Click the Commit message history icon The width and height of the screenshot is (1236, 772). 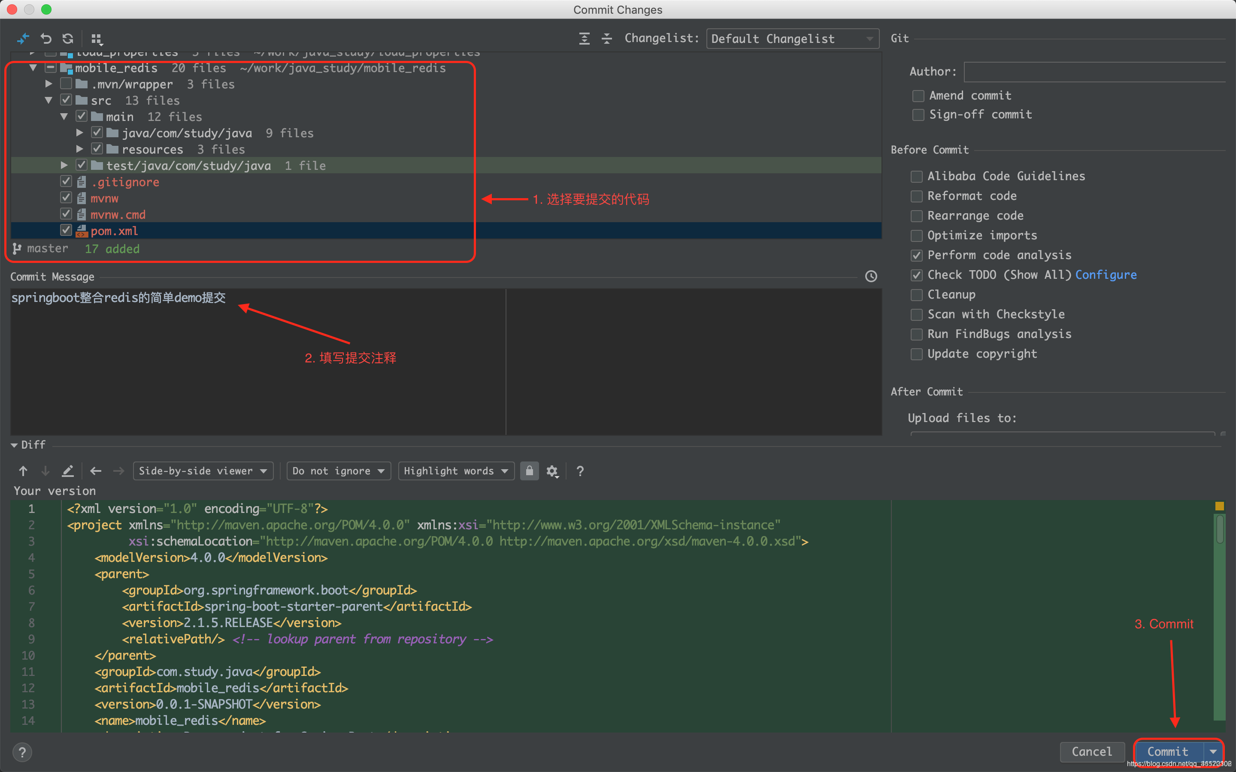click(871, 277)
